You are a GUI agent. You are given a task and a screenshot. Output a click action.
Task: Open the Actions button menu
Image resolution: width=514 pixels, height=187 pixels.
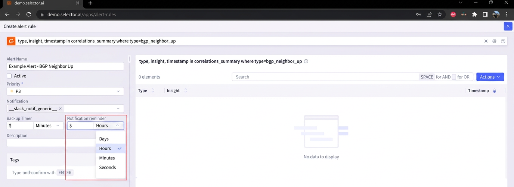(490, 77)
